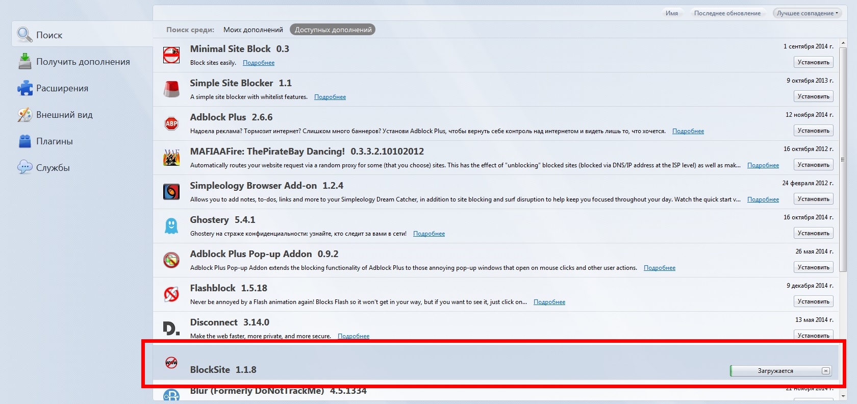Image resolution: width=857 pixels, height=404 pixels.
Task: Click the Adblock Plus ABP icon
Action: pyautogui.click(x=171, y=123)
